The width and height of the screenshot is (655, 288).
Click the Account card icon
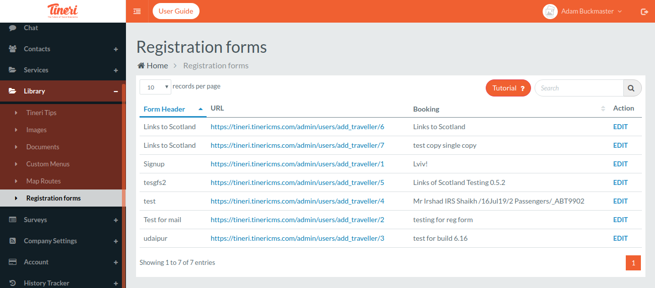13,262
